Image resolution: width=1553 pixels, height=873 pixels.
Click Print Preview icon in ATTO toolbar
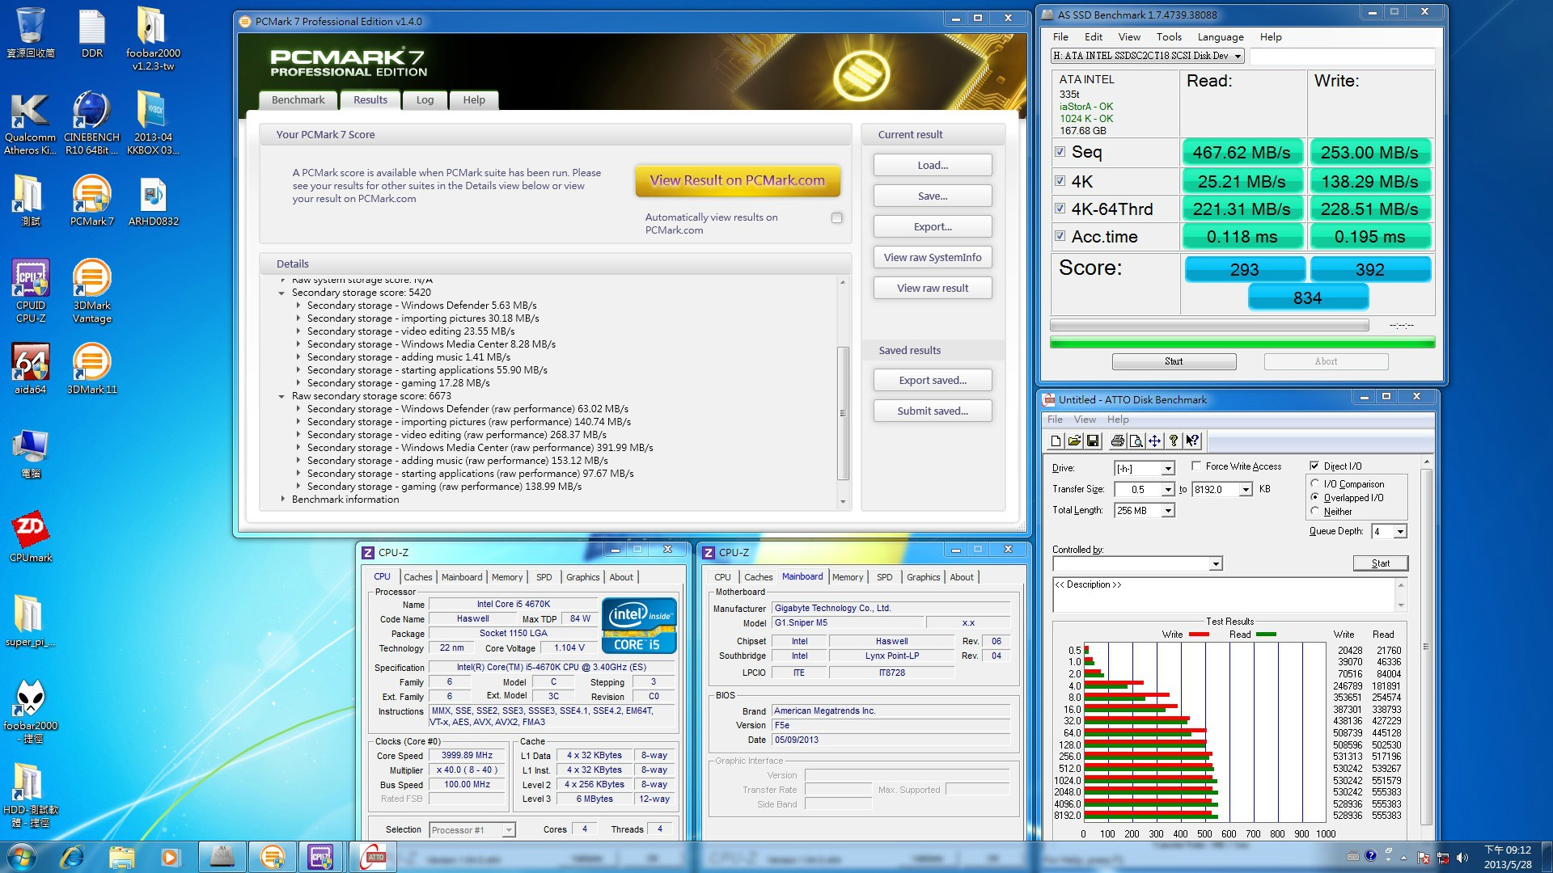pos(1136,441)
